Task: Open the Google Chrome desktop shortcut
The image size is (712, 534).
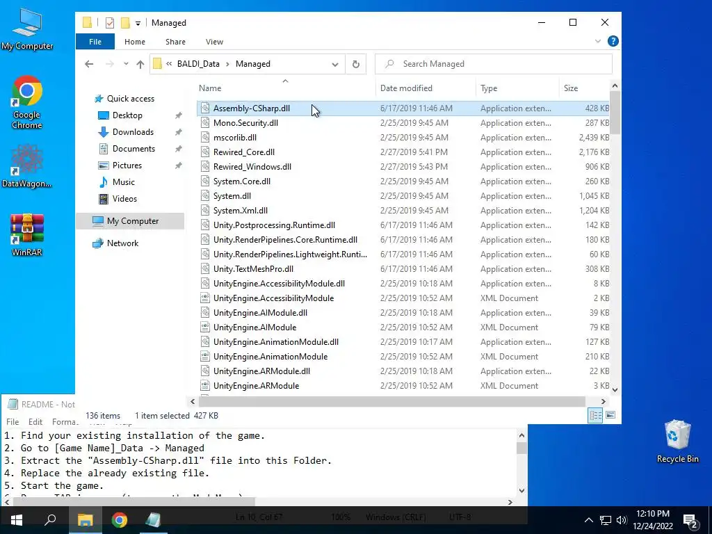Action: coord(27,102)
